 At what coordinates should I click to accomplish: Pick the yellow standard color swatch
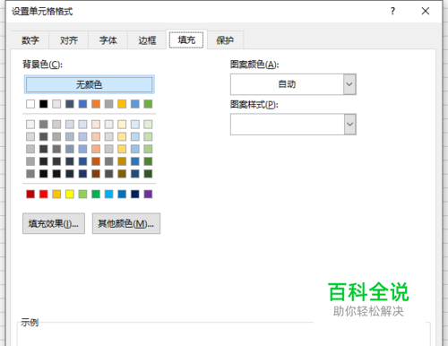[x=70, y=195]
